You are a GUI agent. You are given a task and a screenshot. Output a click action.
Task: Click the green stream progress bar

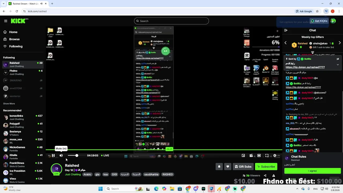(164, 150)
